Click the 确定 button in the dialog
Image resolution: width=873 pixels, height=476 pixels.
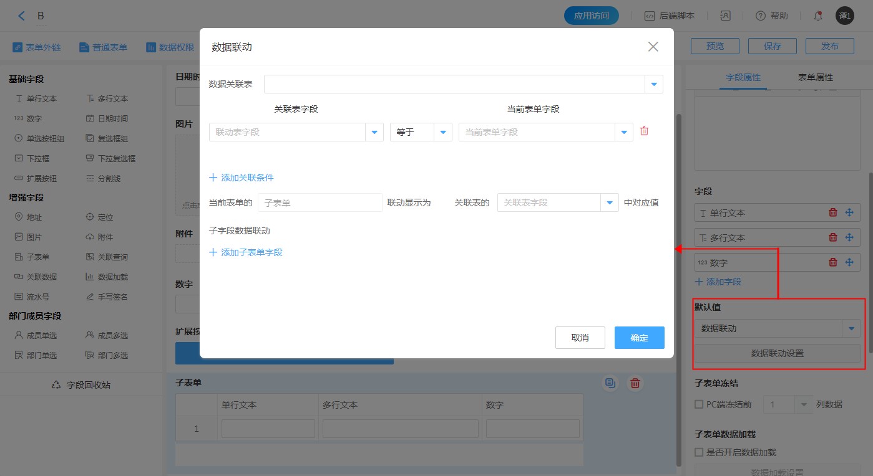coord(639,338)
